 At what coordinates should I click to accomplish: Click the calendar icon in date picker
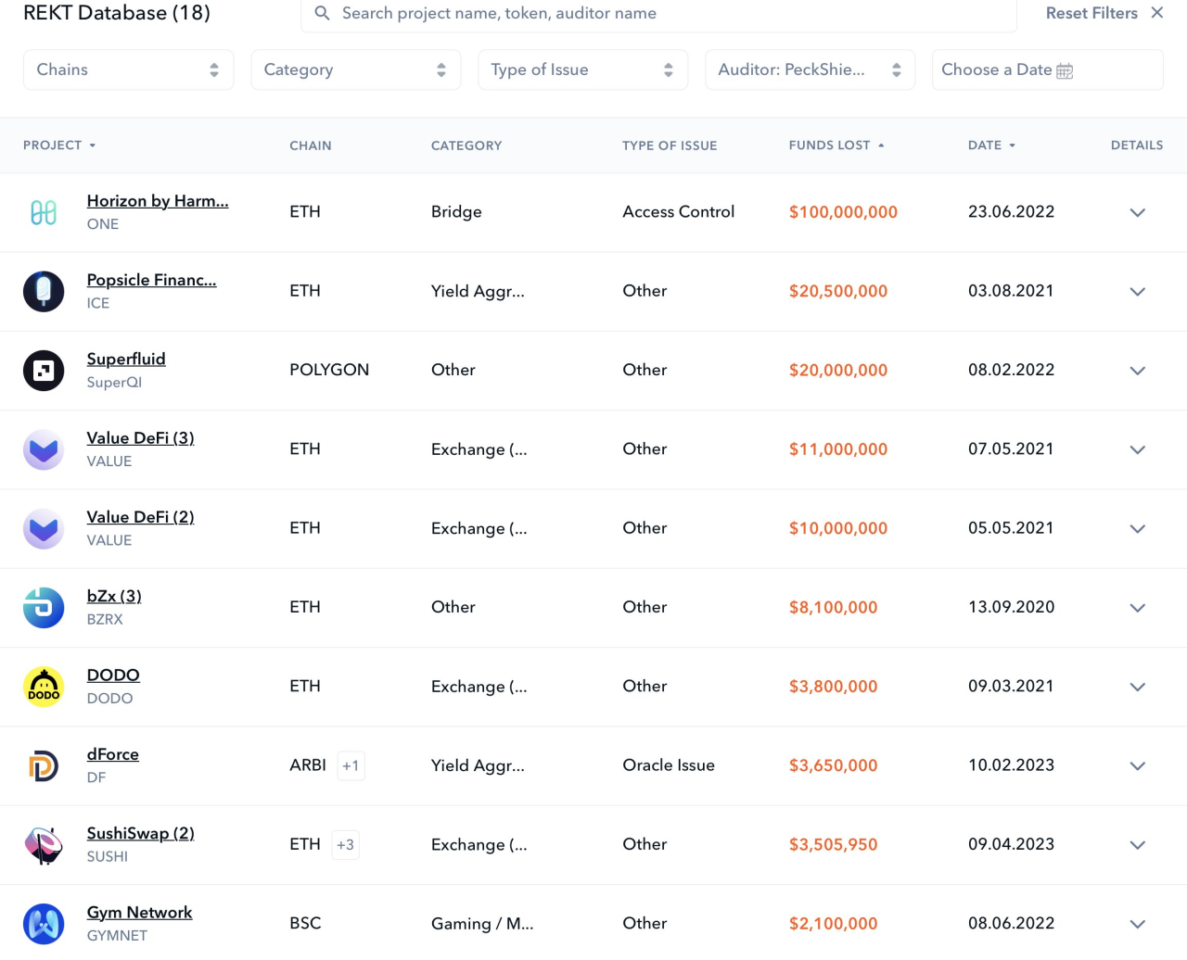(x=1065, y=70)
